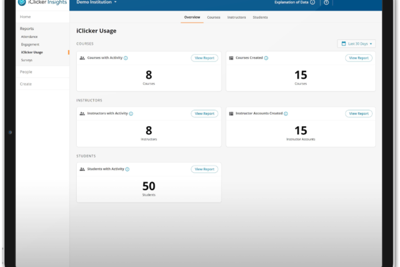400x267 pixels.
Task: Switch to the Students tab
Action: (x=260, y=17)
